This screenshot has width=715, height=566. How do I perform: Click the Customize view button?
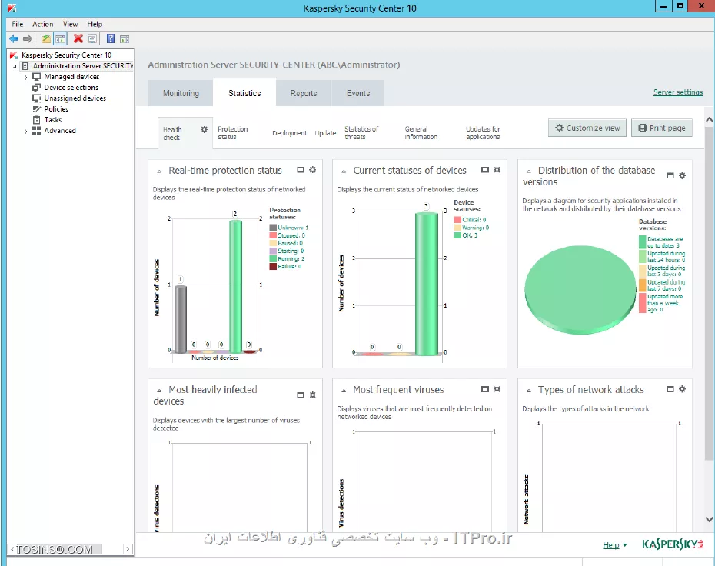pyautogui.click(x=587, y=128)
